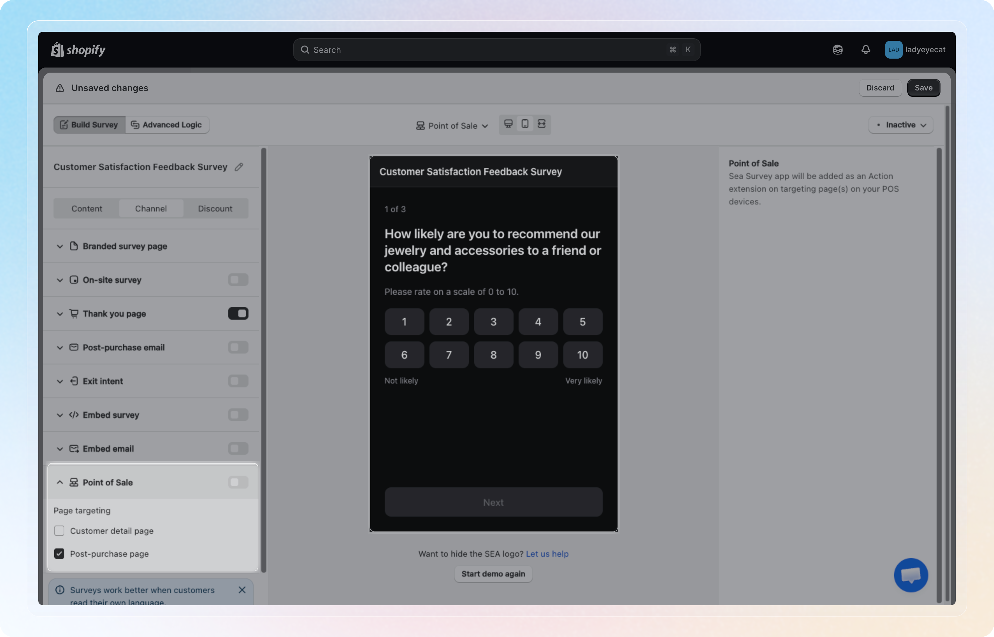Expand the Post-purchase email chevron
The height and width of the screenshot is (637, 994).
pyautogui.click(x=60, y=347)
